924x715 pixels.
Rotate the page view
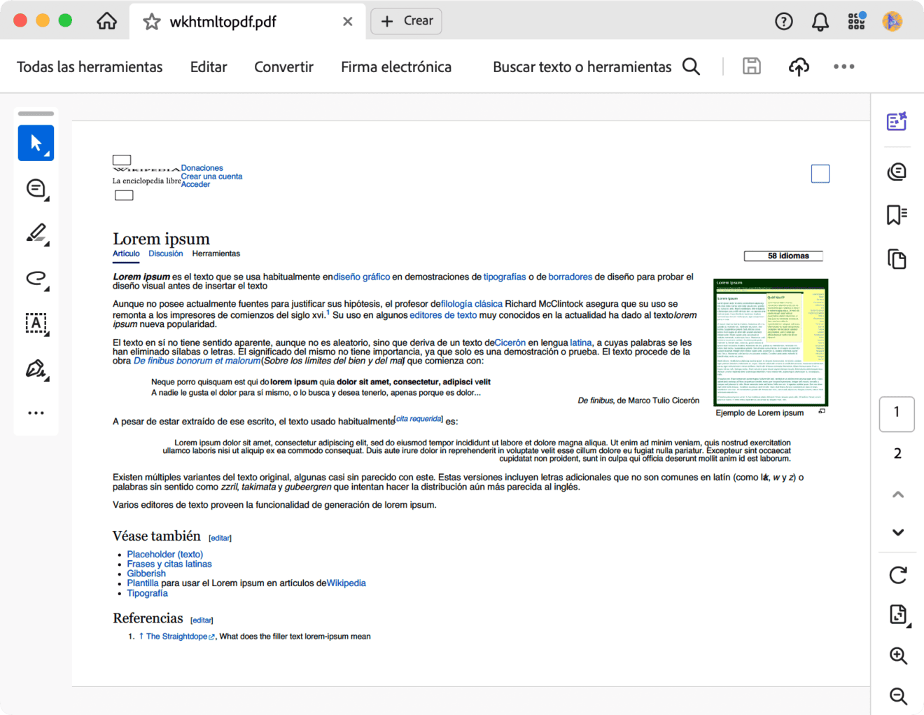pyautogui.click(x=897, y=575)
